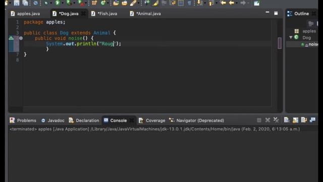323x182 pixels.
Task: Open dropdown arrow beside green Run button
Action: [x=63, y=3]
